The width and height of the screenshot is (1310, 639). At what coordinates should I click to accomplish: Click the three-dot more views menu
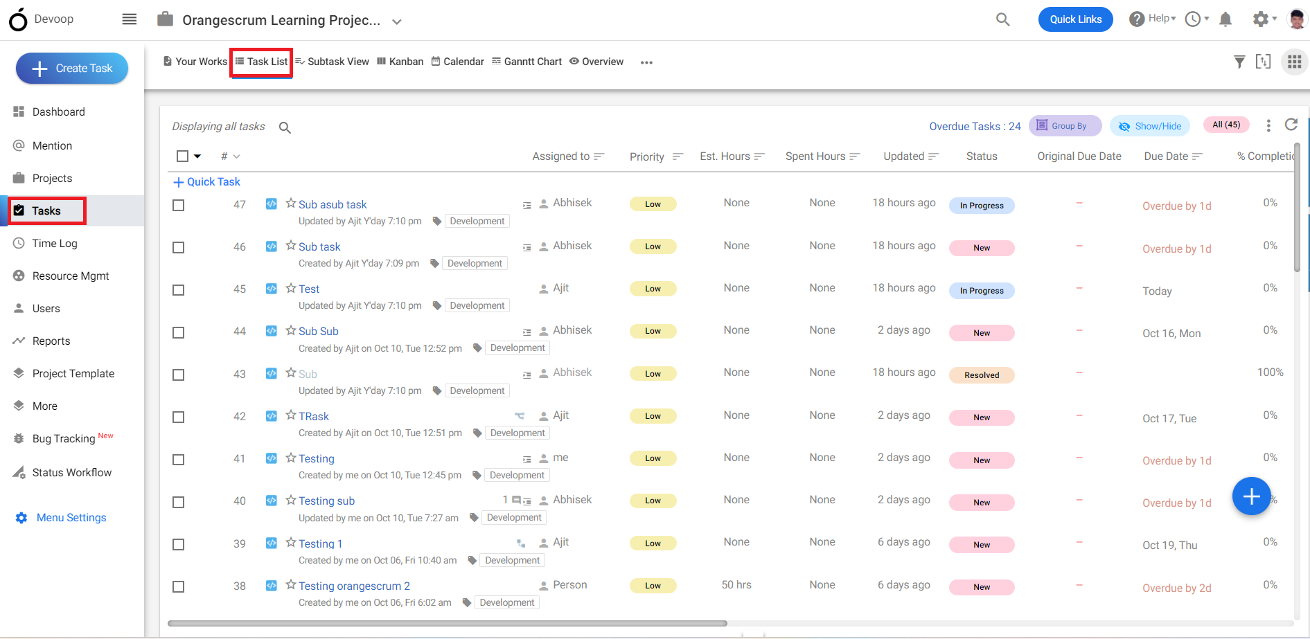click(646, 62)
